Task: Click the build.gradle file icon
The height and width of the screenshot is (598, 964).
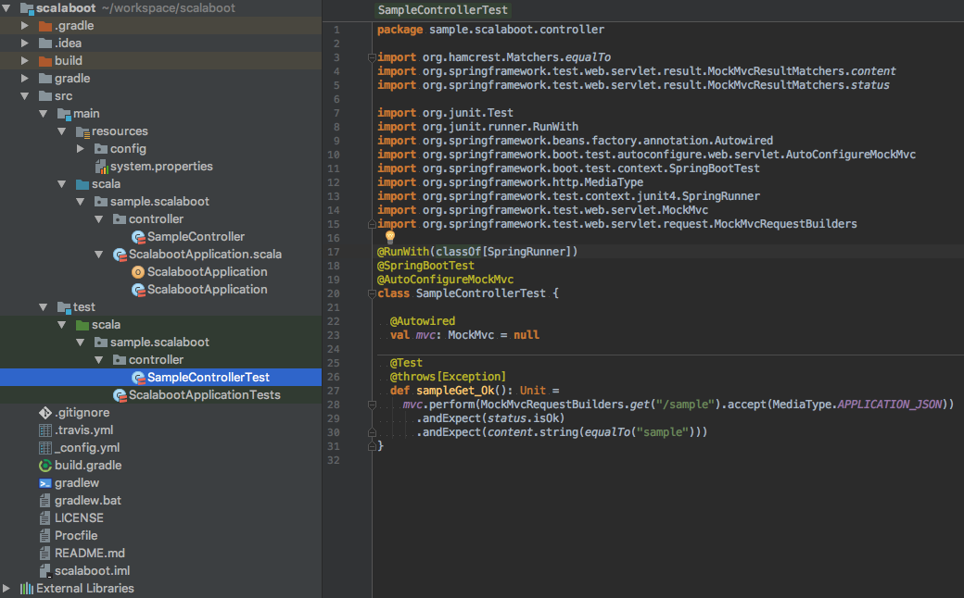Action: click(44, 466)
